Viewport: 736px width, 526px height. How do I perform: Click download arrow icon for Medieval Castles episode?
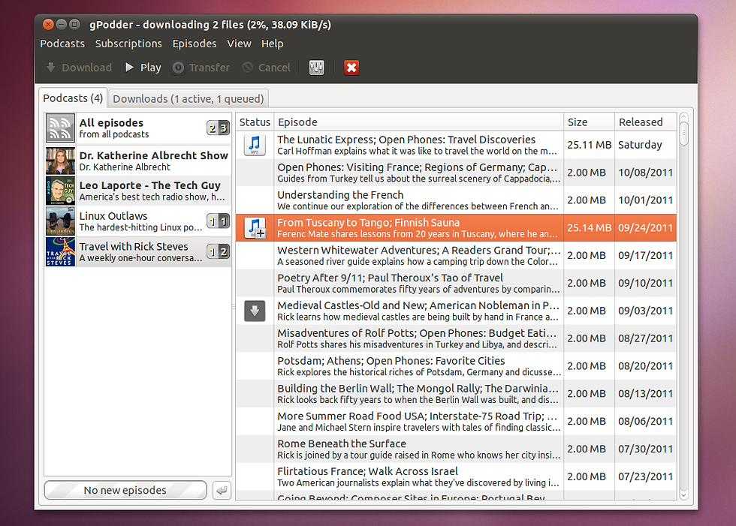pos(255,311)
